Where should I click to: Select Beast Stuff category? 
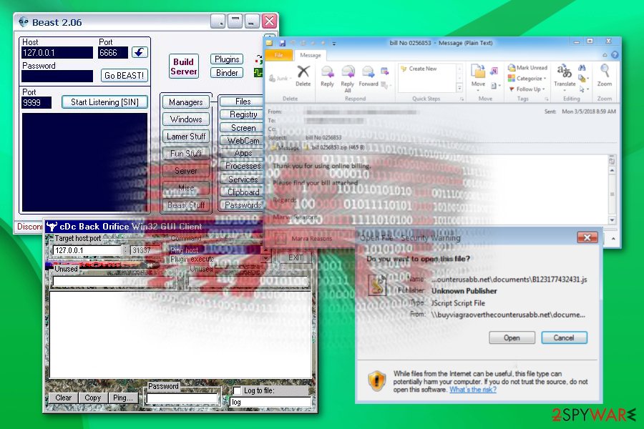185,205
